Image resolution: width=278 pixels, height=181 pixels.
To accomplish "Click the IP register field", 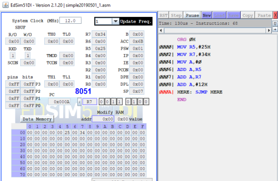I will pos(137,56).
